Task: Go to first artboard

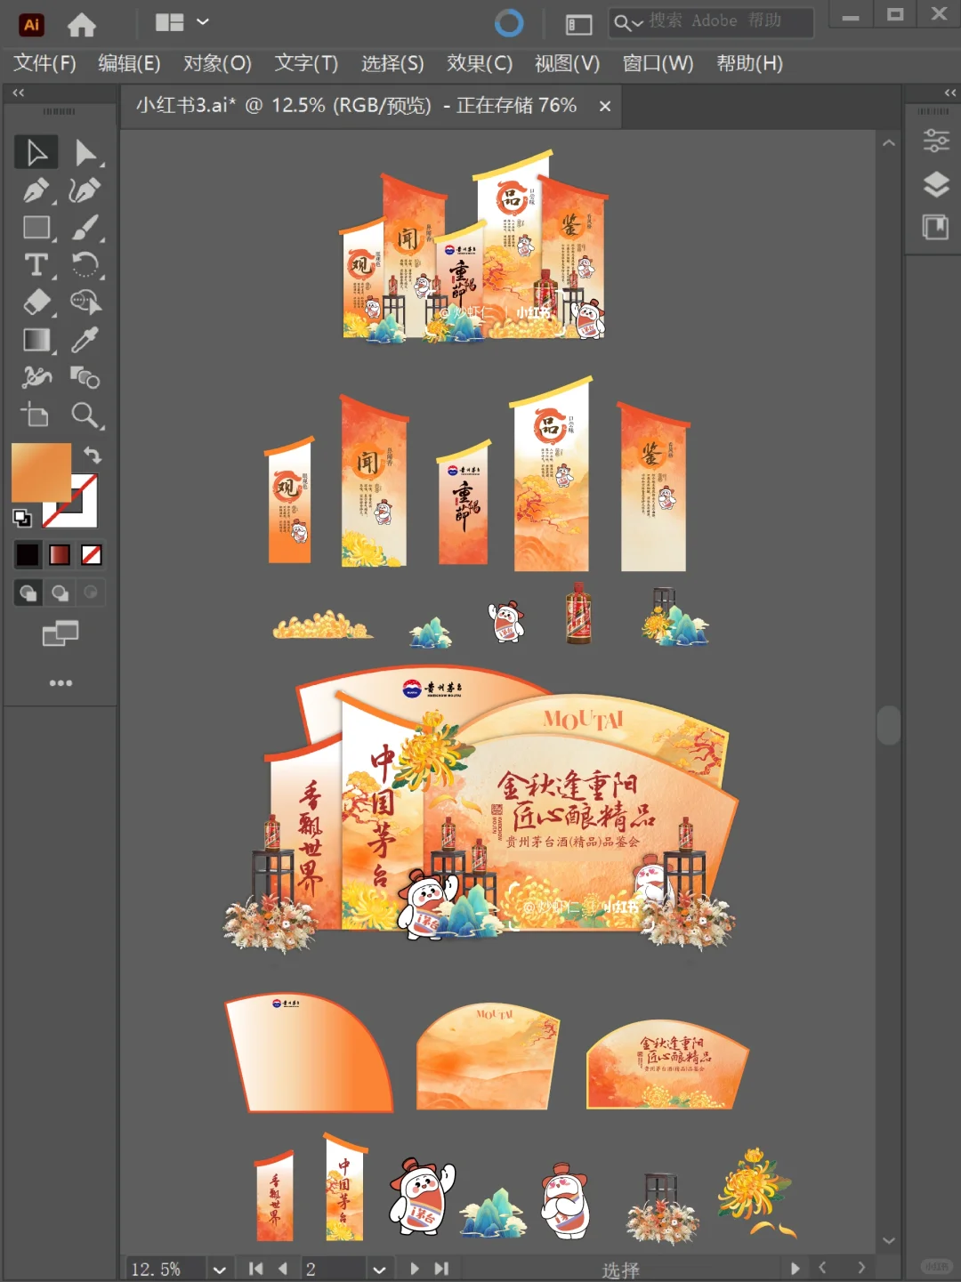Action: tap(256, 1269)
